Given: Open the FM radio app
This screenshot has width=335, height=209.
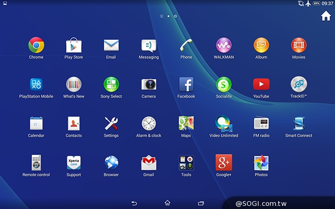Looking at the screenshot, I should click(261, 123).
